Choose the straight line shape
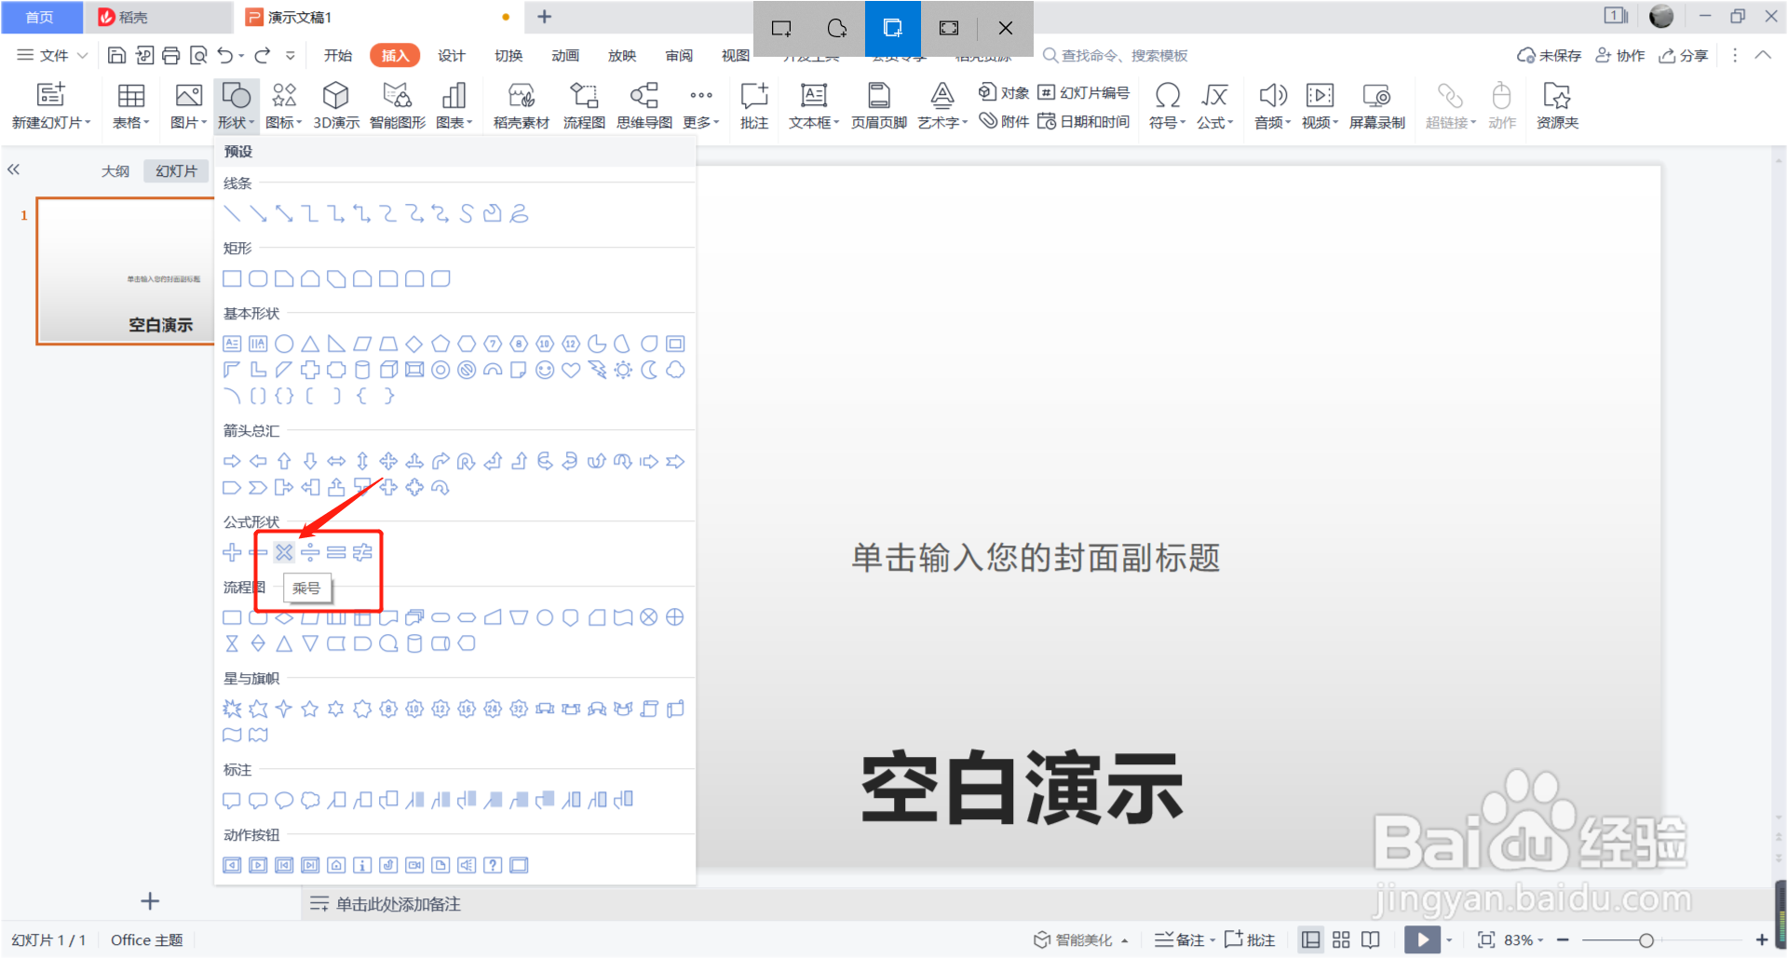This screenshot has height=959, width=1788. (232, 213)
